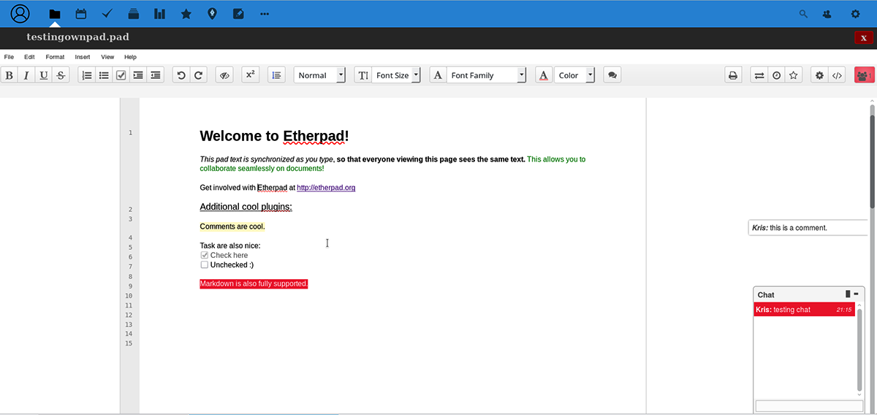This screenshot has width=877, height=415.
Task: Close the pad with red X button
Action: tap(864, 38)
